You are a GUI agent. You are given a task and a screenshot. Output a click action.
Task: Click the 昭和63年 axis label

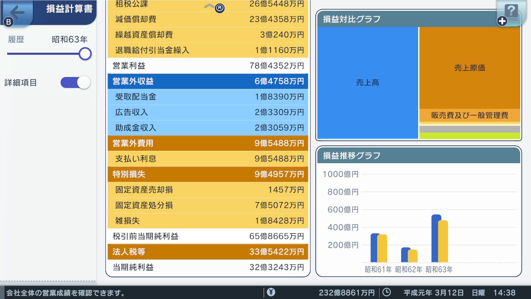(x=439, y=270)
